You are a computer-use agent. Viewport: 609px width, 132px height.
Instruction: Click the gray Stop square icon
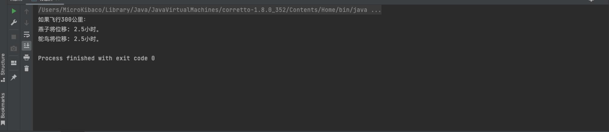14,37
